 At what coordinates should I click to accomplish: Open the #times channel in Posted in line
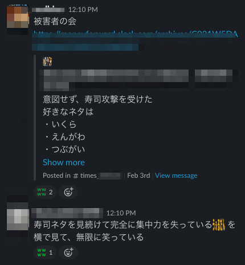click(97, 176)
